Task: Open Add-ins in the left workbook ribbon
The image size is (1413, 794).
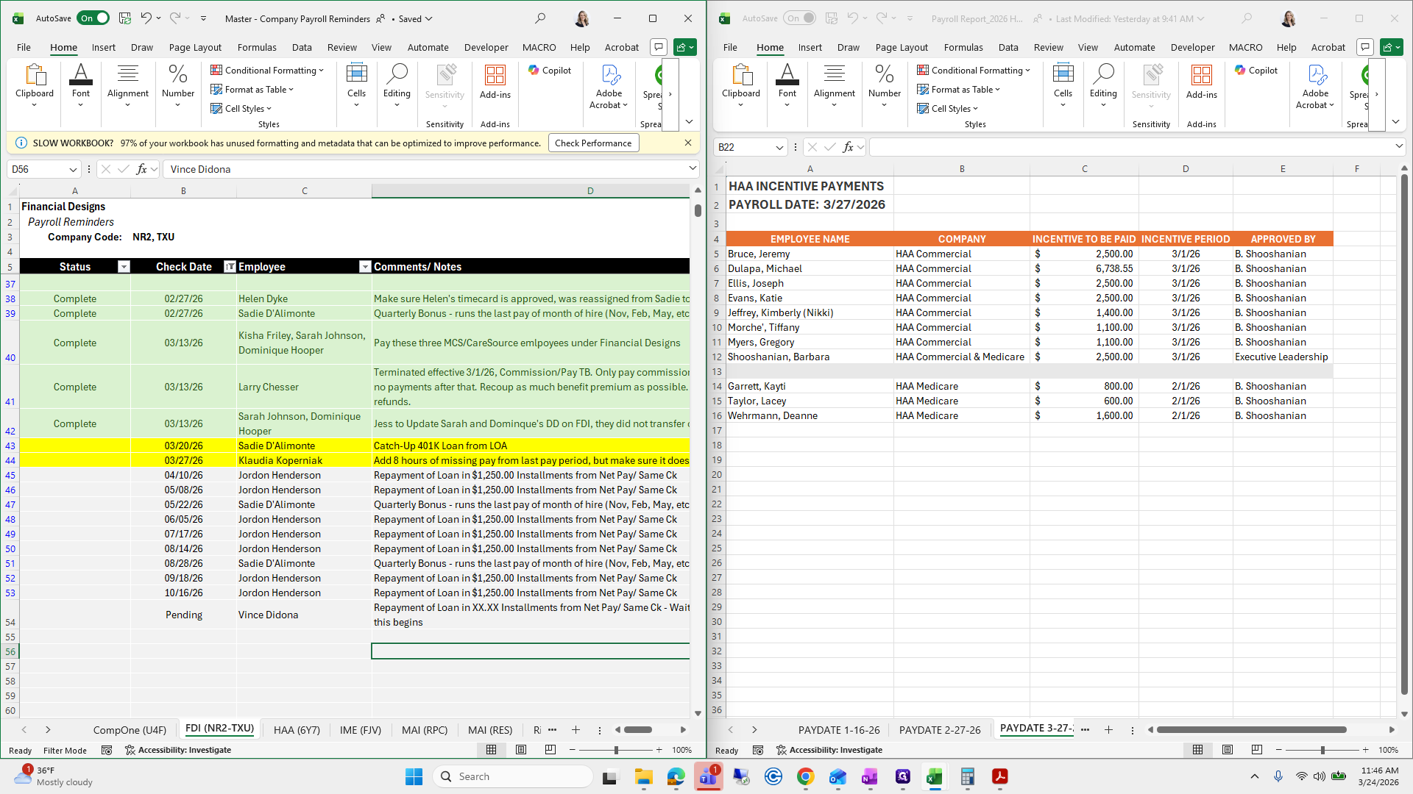Action: coord(495,81)
